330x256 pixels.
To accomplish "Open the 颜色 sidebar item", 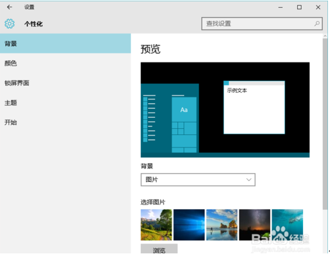I will pyautogui.click(x=65, y=63).
